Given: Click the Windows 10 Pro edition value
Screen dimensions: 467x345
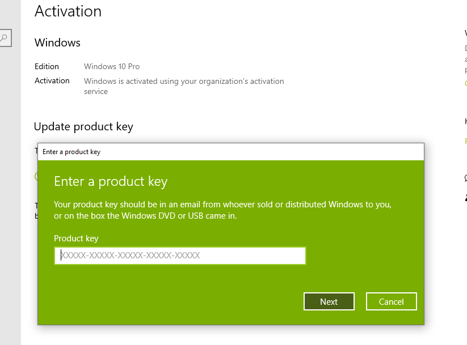Looking at the screenshot, I should (x=112, y=66).
